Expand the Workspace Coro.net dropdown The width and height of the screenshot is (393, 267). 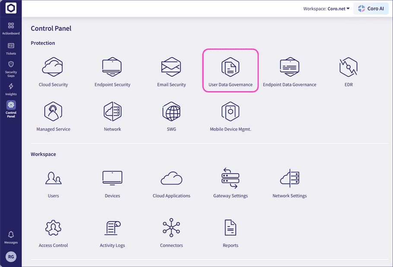coord(326,8)
